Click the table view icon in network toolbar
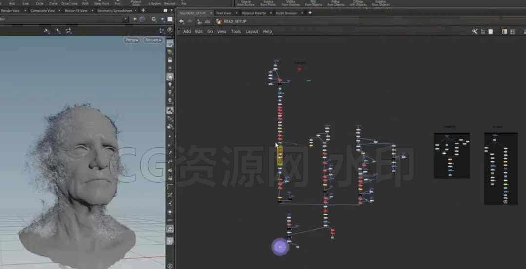The image size is (526, 269). (x=512, y=32)
